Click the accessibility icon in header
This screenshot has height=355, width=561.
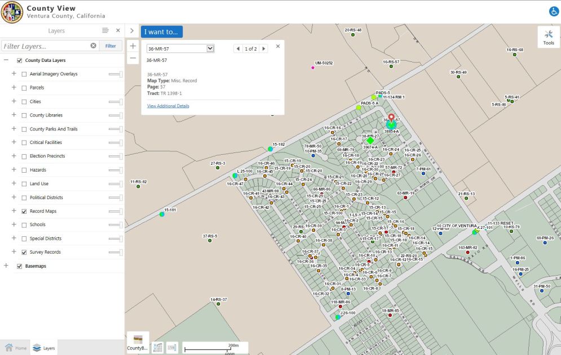coord(553,11)
